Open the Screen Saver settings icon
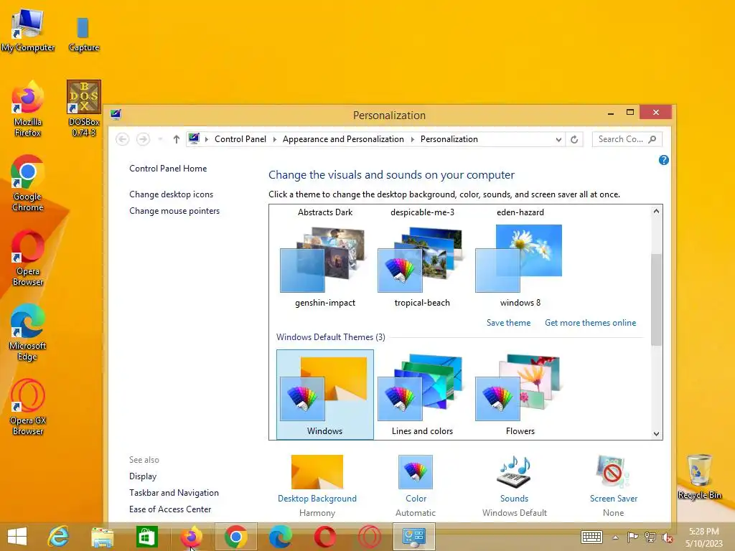The height and width of the screenshot is (551, 735). pyautogui.click(x=613, y=472)
